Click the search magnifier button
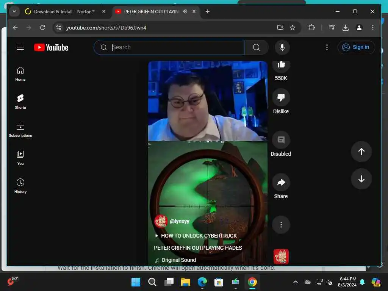 (x=257, y=47)
